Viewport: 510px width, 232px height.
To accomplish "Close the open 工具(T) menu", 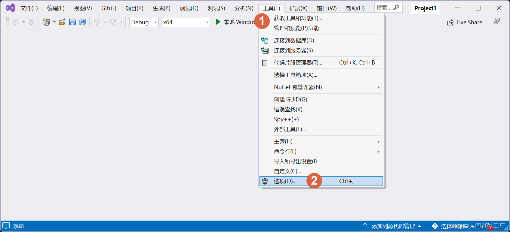I will click(x=272, y=8).
